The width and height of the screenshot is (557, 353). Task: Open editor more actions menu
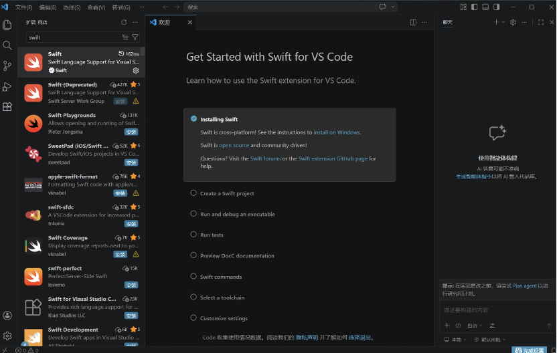click(424, 22)
